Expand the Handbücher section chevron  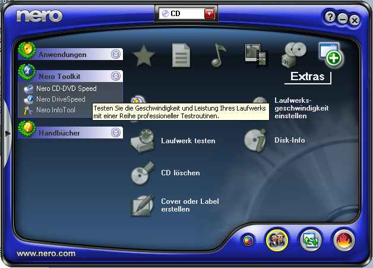[x=116, y=133]
